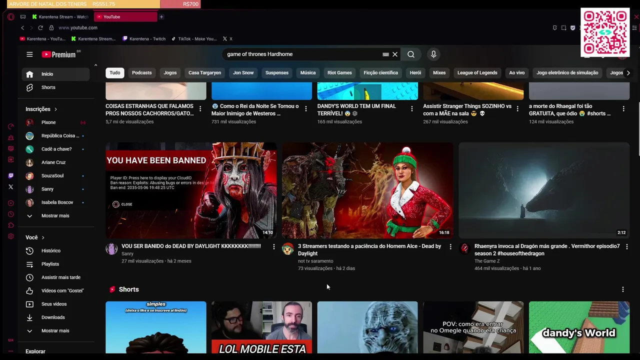Expand Mostrar mais under Inscrições
The image size is (640, 360).
pyautogui.click(x=56, y=216)
